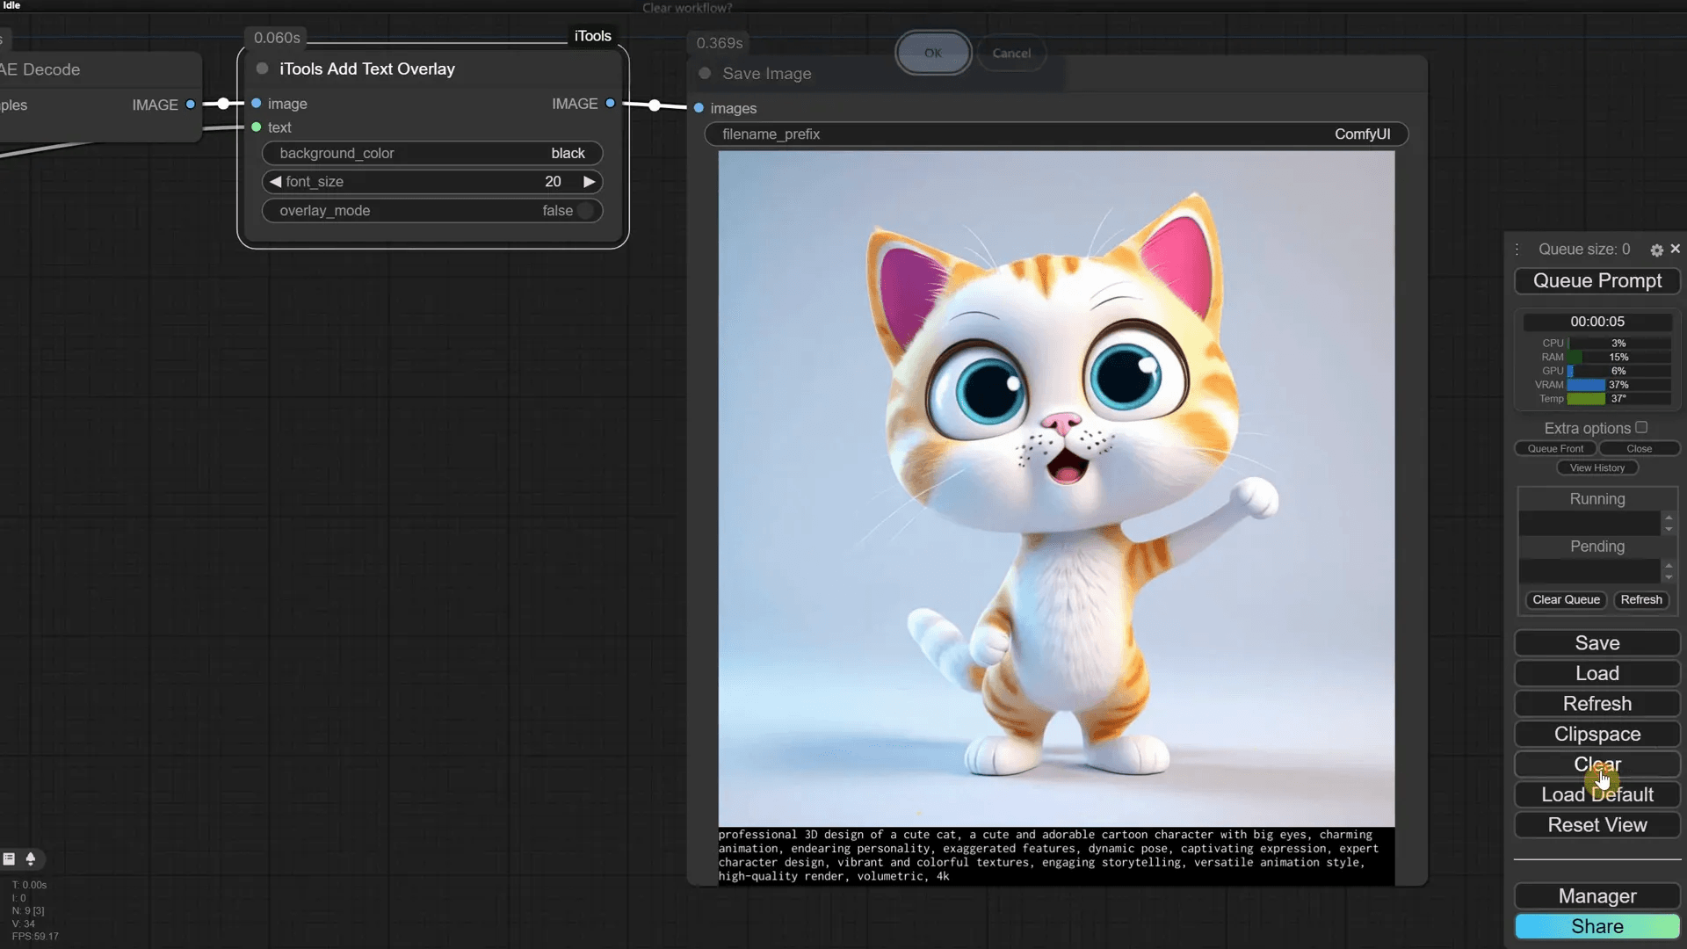Save the workflow
This screenshot has width=1687, height=949.
pyautogui.click(x=1597, y=643)
